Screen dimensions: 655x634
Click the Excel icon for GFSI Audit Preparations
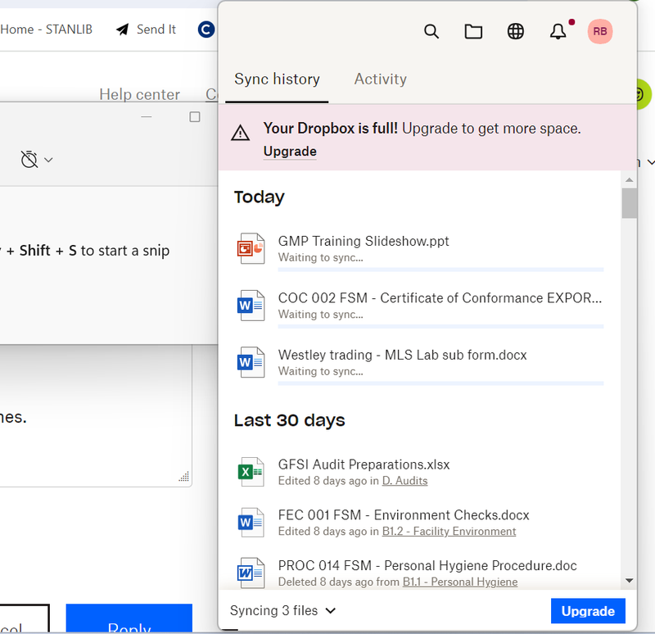point(251,472)
